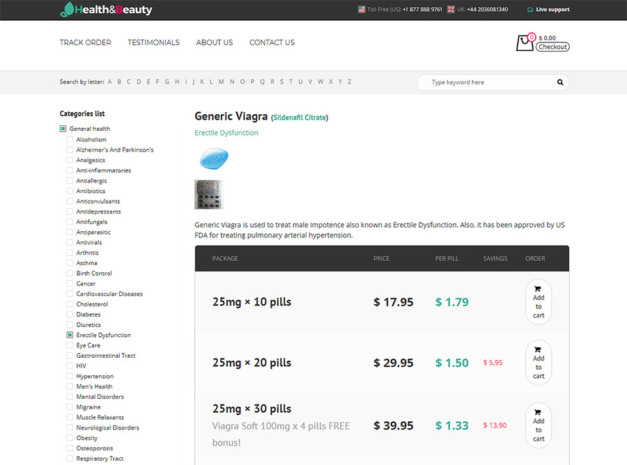The width and height of the screenshot is (627, 465).
Task: Search by letter M
Action: [221, 81]
